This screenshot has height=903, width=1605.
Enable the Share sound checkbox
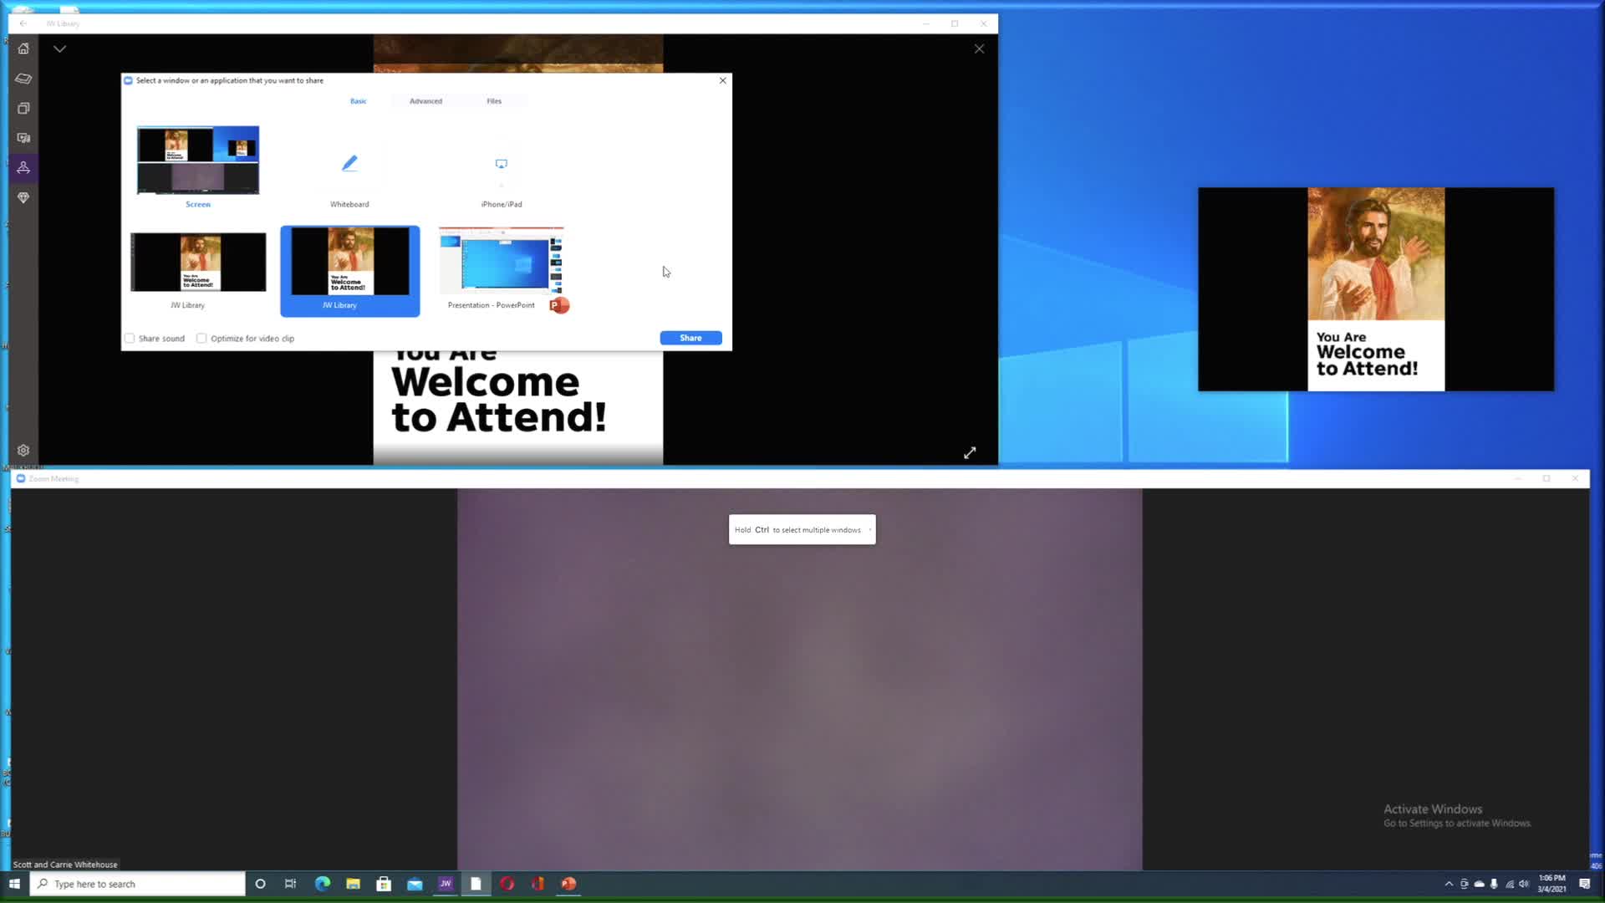coord(130,338)
